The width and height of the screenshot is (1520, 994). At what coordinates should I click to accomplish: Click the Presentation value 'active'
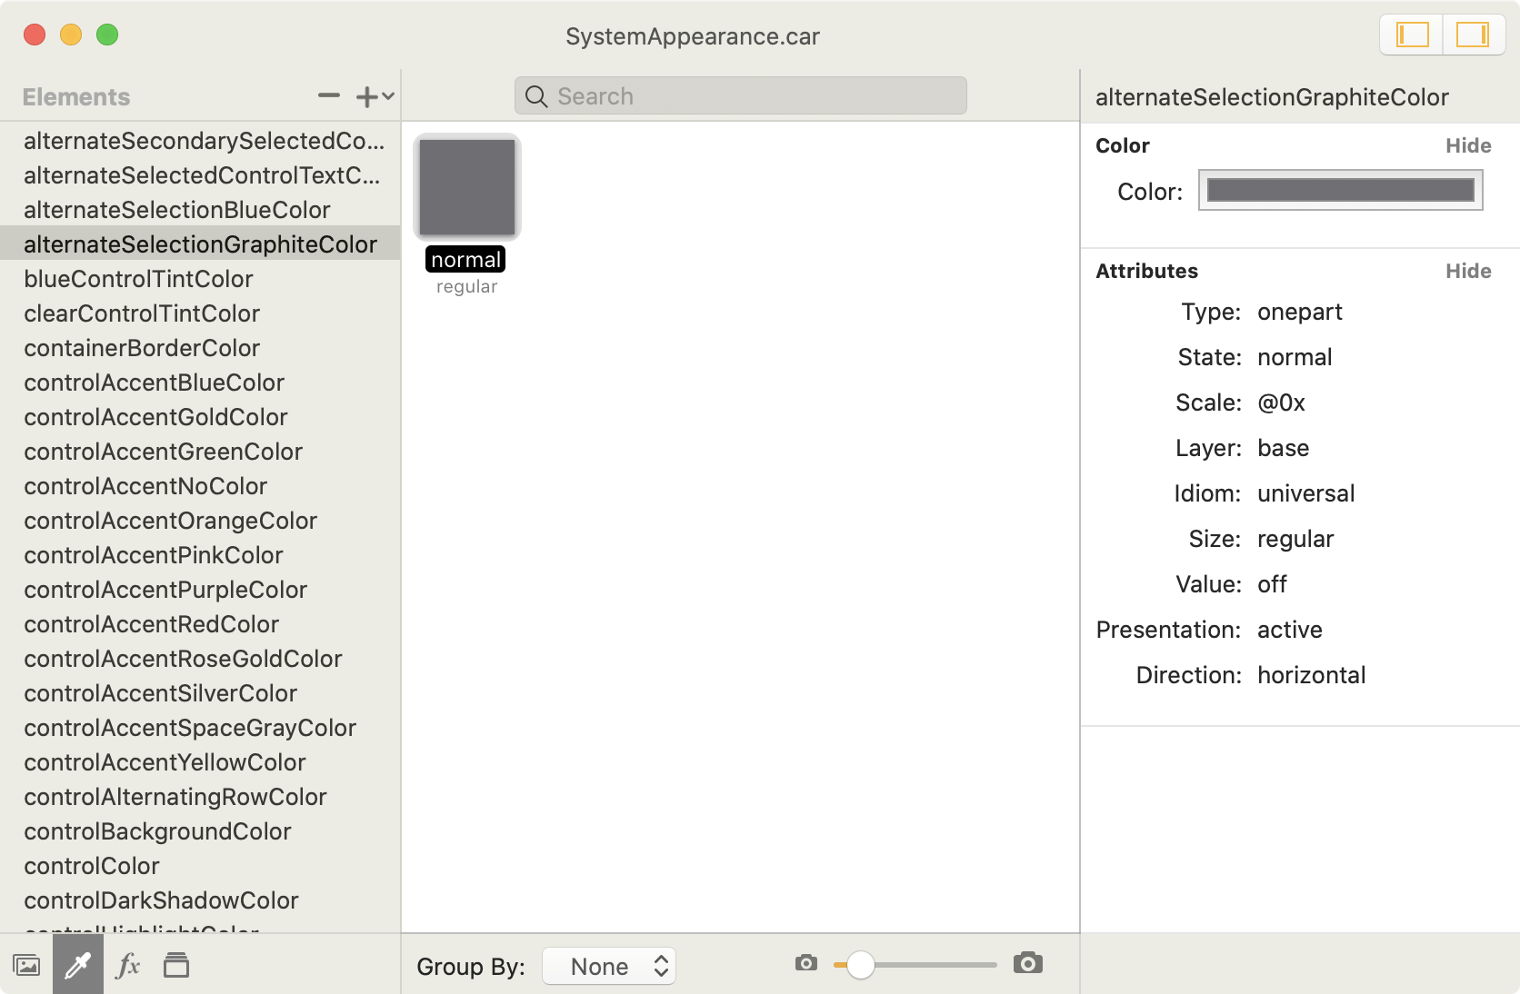click(1289, 630)
